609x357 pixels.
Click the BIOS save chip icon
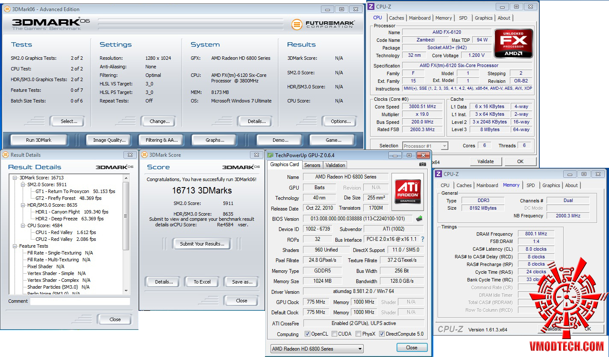click(x=419, y=219)
